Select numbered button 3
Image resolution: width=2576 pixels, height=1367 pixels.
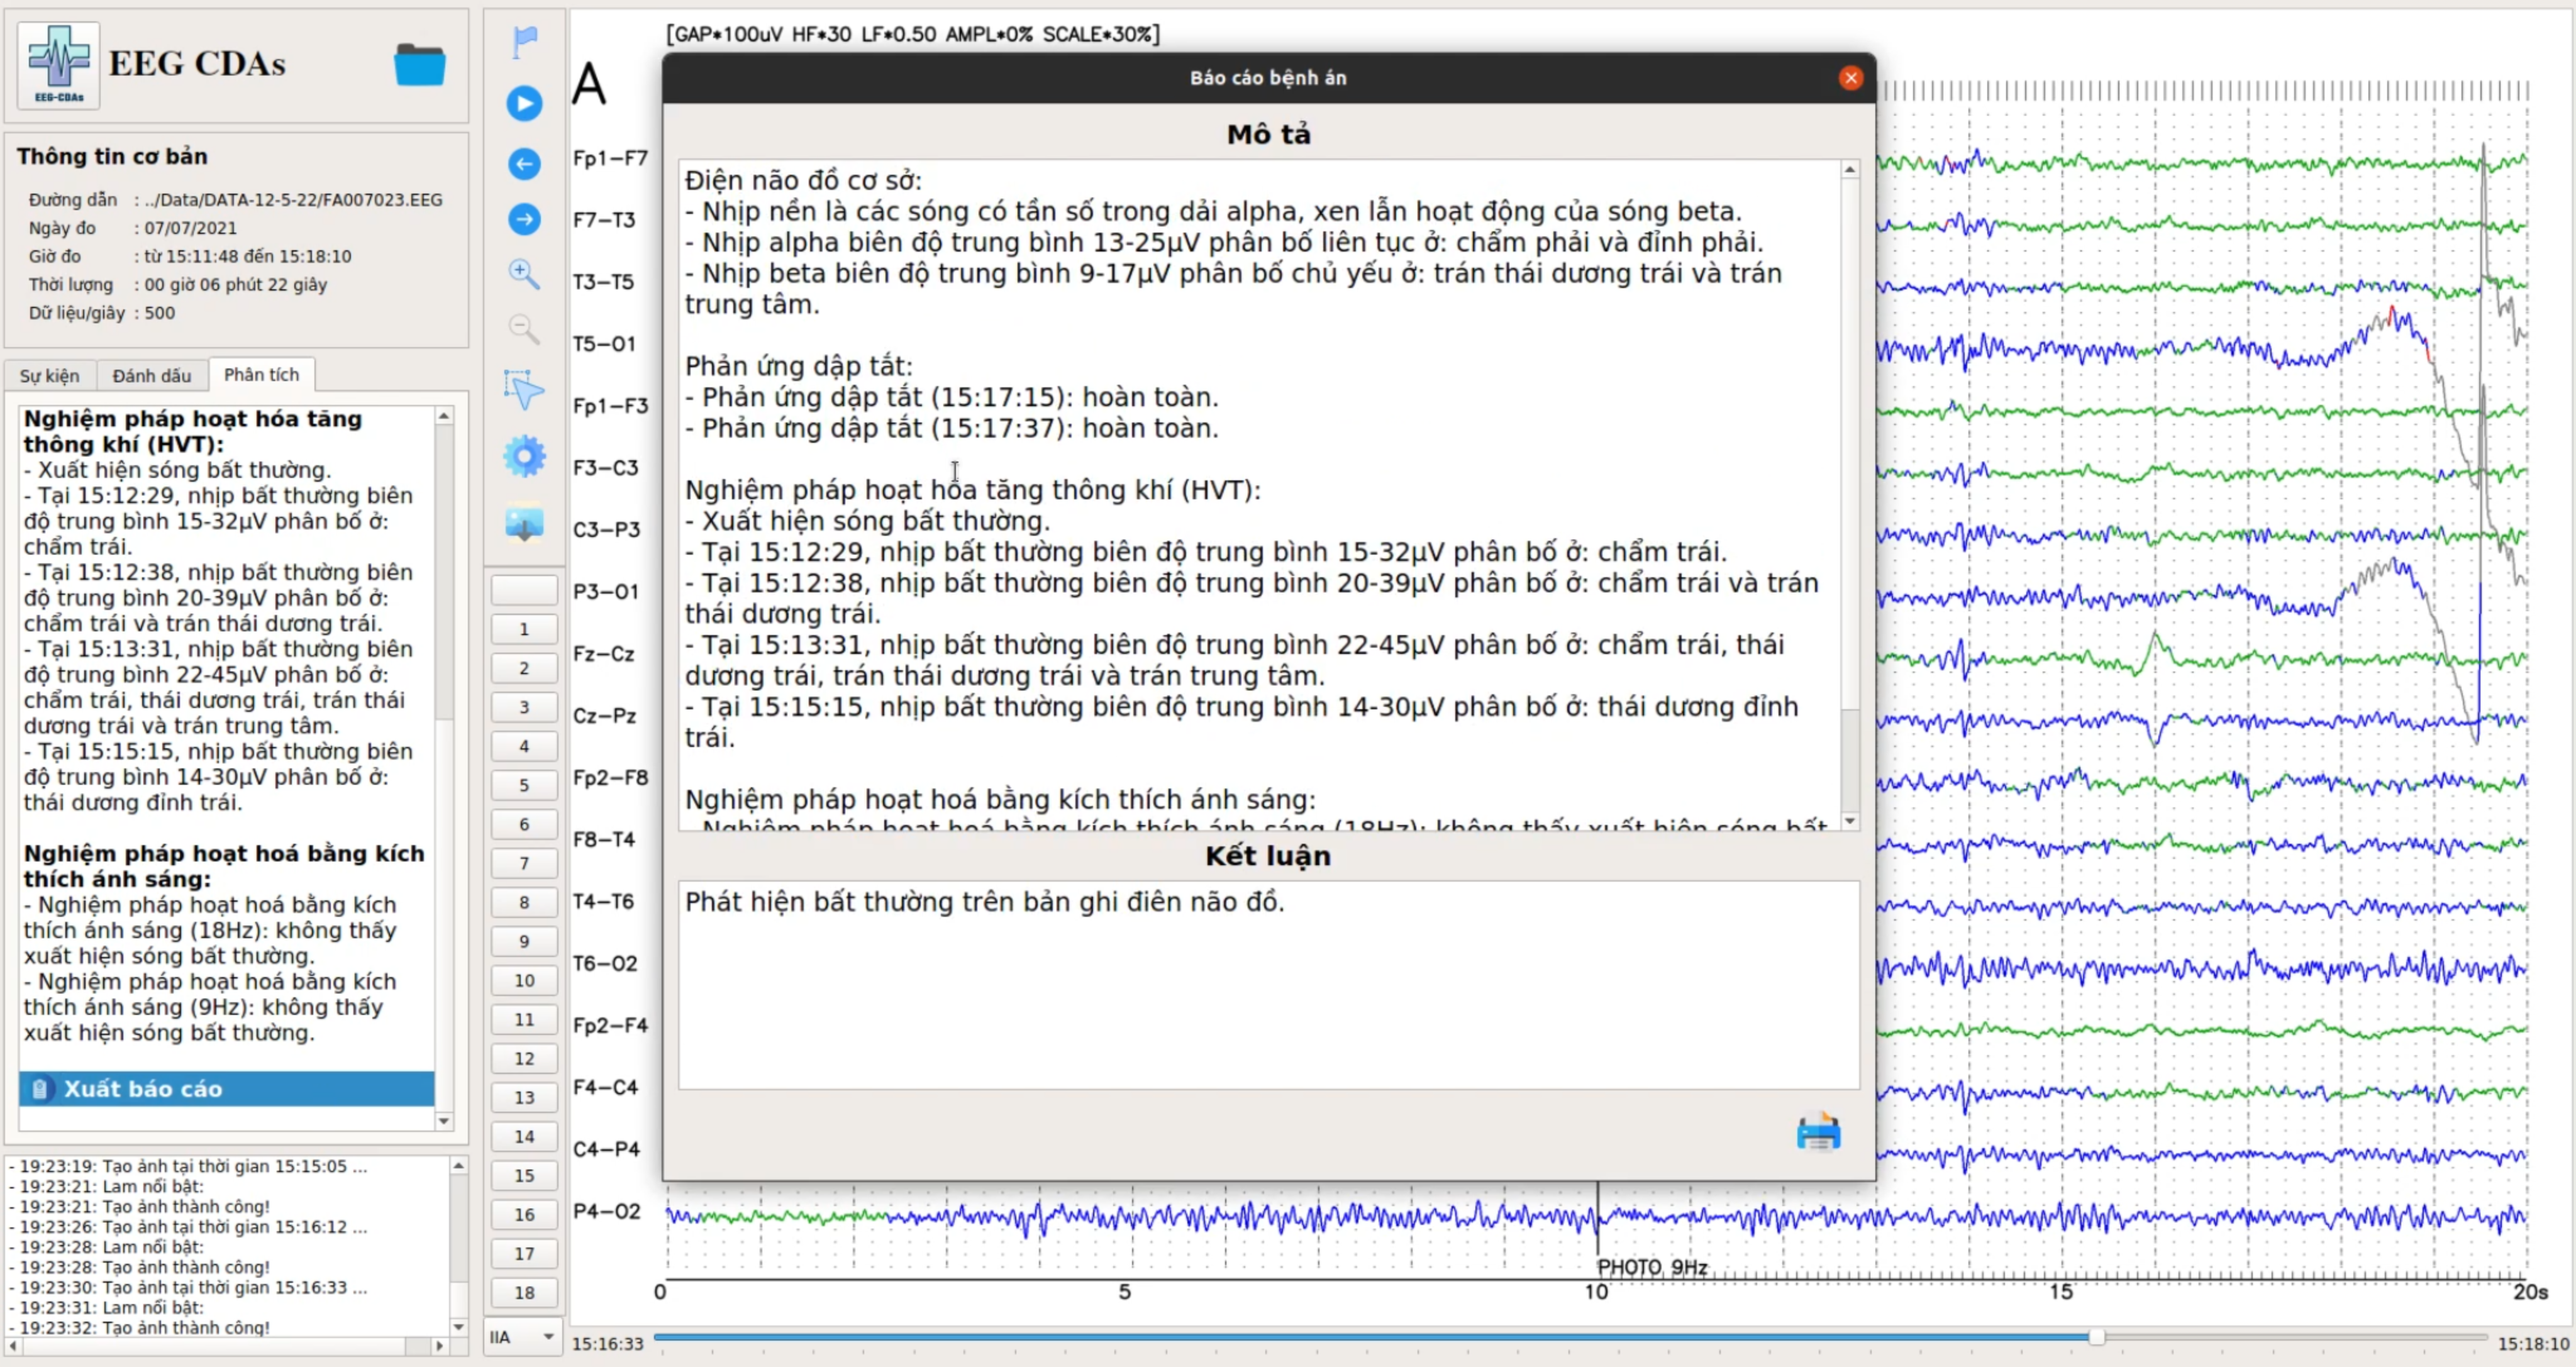click(524, 707)
